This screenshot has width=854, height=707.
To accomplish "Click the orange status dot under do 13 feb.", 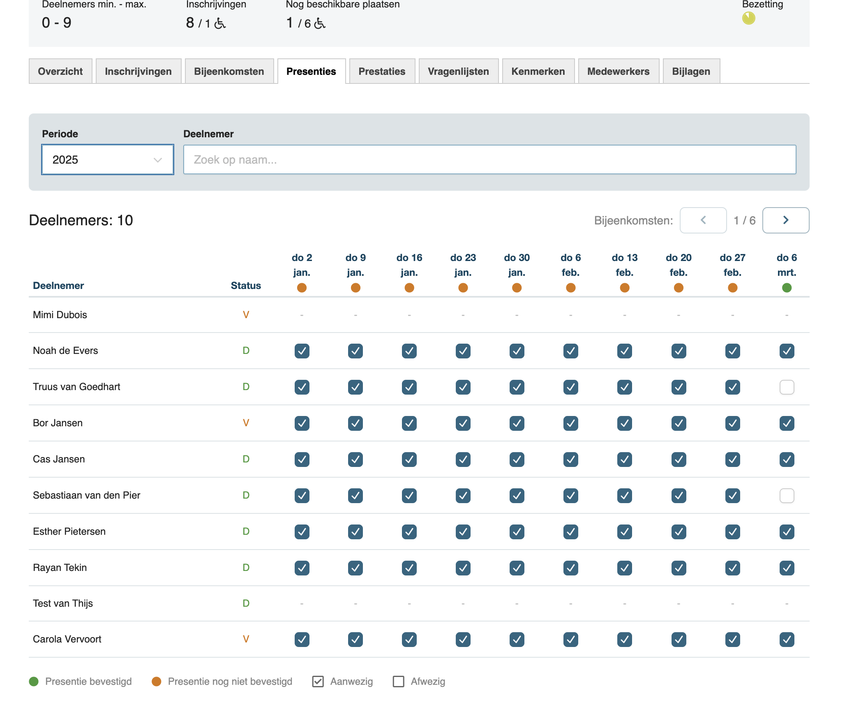I will [624, 288].
